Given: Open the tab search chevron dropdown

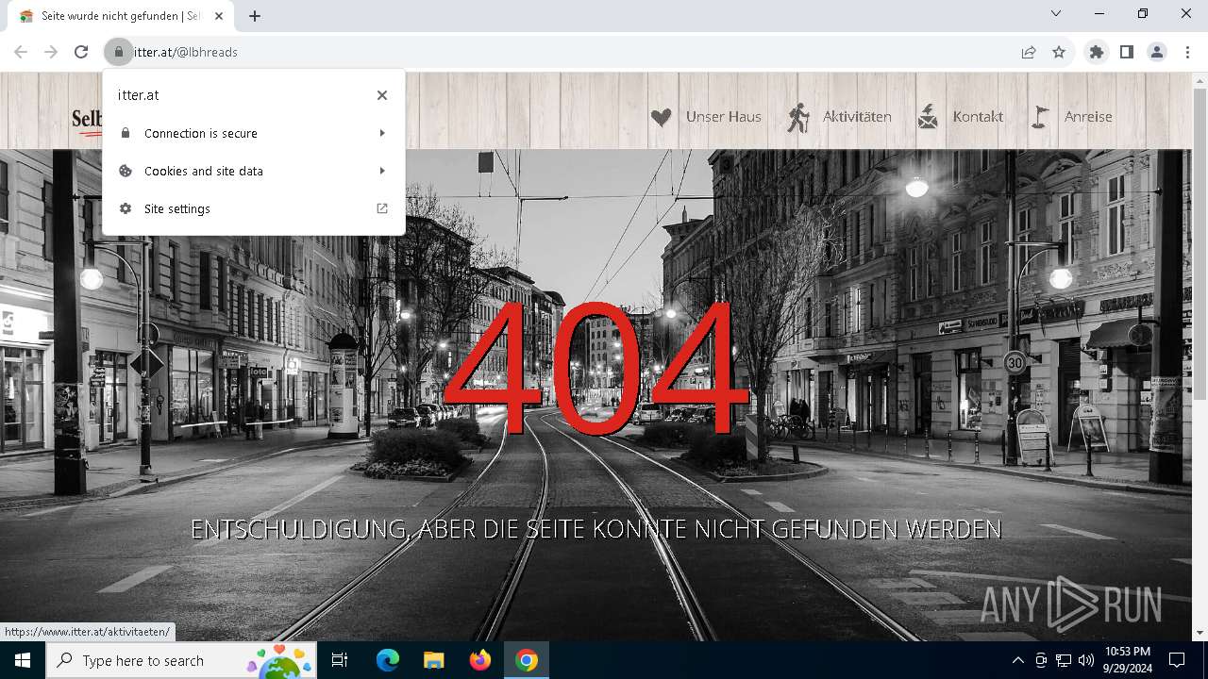Looking at the screenshot, I should pyautogui.click(x=1056, y=13).
